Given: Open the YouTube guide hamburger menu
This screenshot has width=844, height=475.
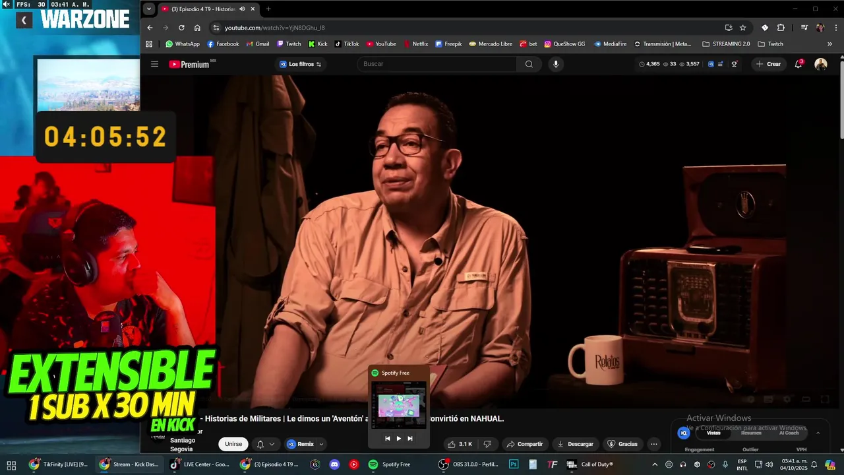Looking at the screenshot, I should (154, 64).
